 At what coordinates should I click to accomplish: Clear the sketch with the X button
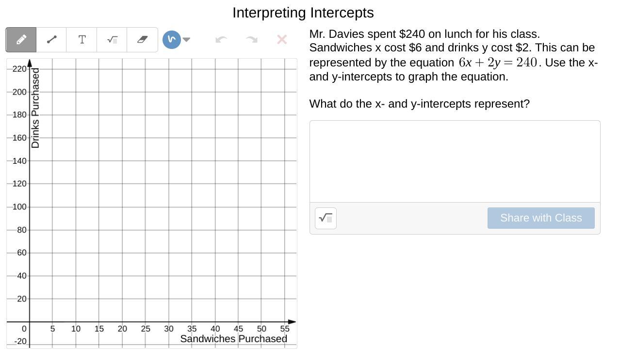click(x=282, y=40)
